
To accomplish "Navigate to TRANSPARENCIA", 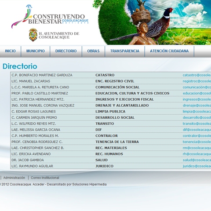I will (125, 51).
